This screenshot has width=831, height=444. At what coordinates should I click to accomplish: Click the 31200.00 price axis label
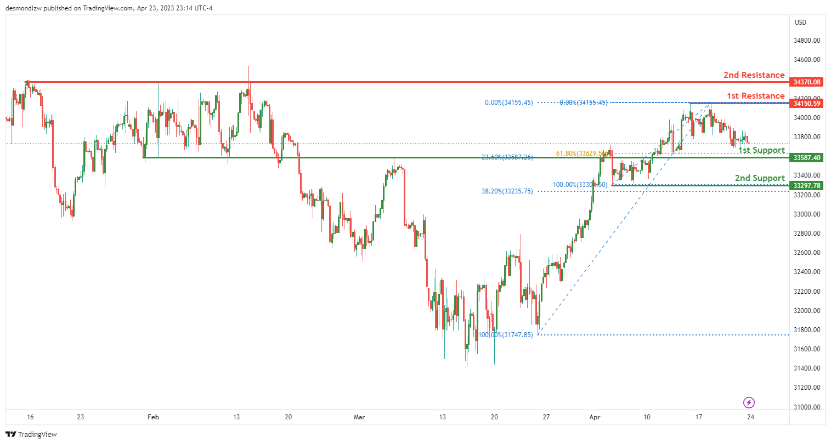pos(807,388)
